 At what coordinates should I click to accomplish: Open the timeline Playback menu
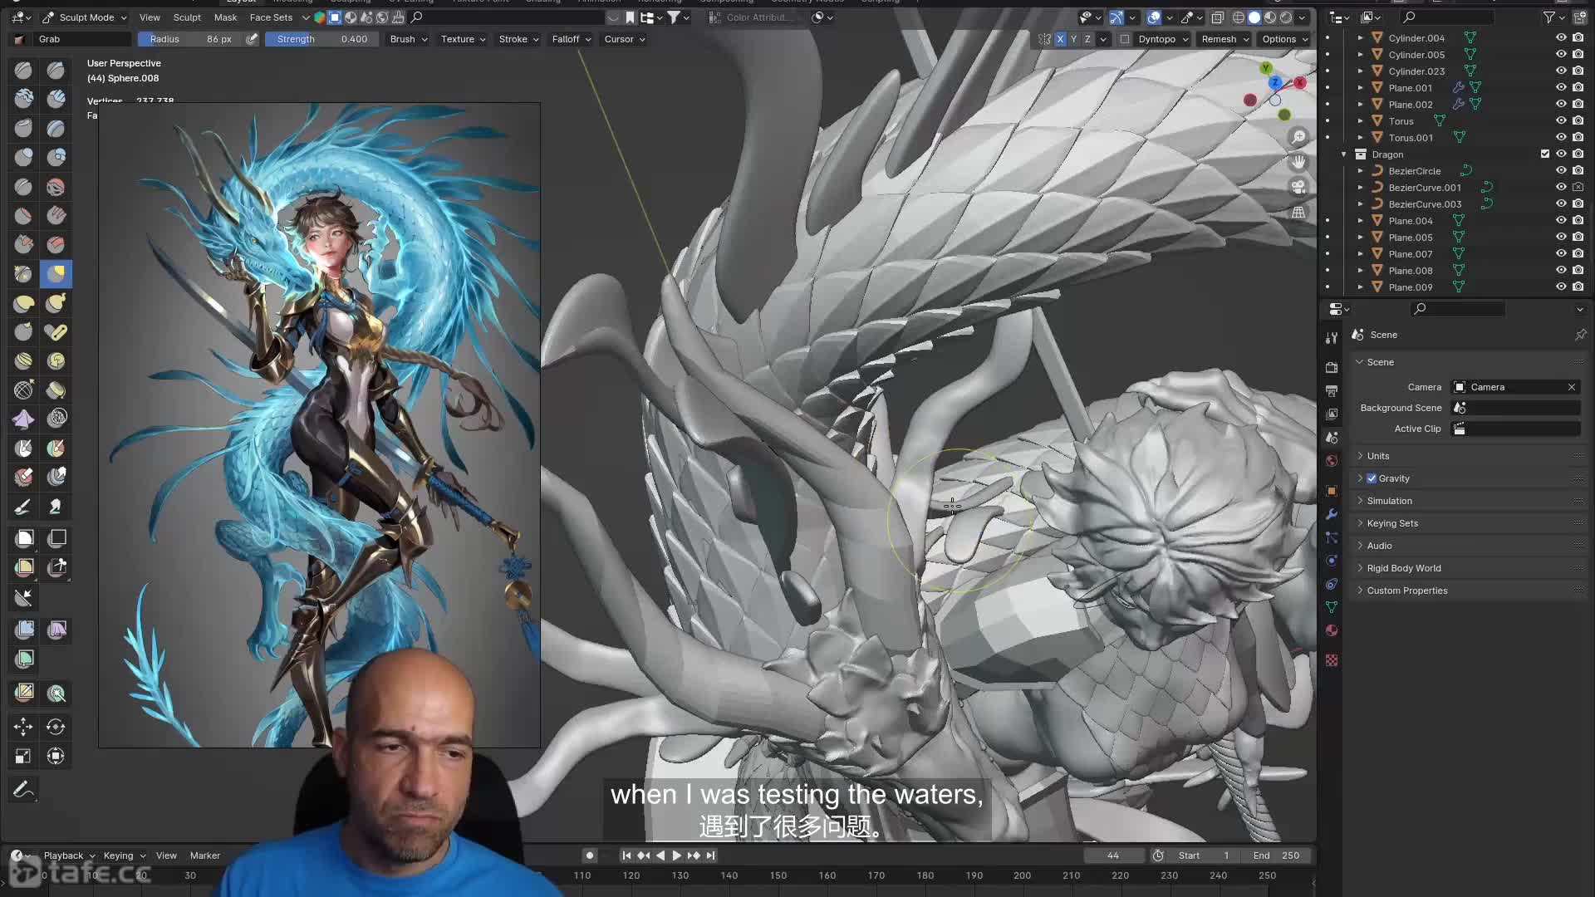(x=69, y=855)
